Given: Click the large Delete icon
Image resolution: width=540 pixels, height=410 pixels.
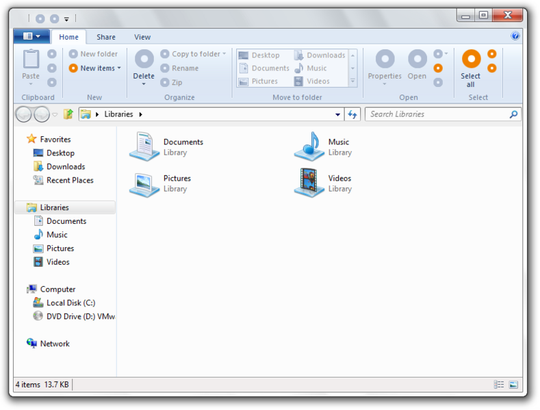Looking at the screenshot, I should (x=144, y=59).
